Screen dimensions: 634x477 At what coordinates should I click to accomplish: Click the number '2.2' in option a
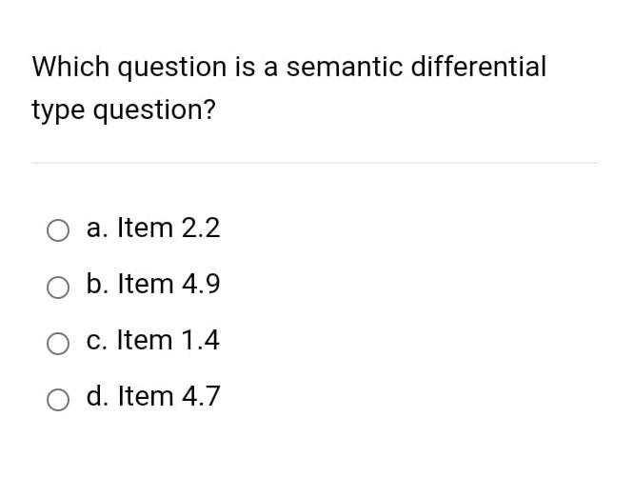201,228
